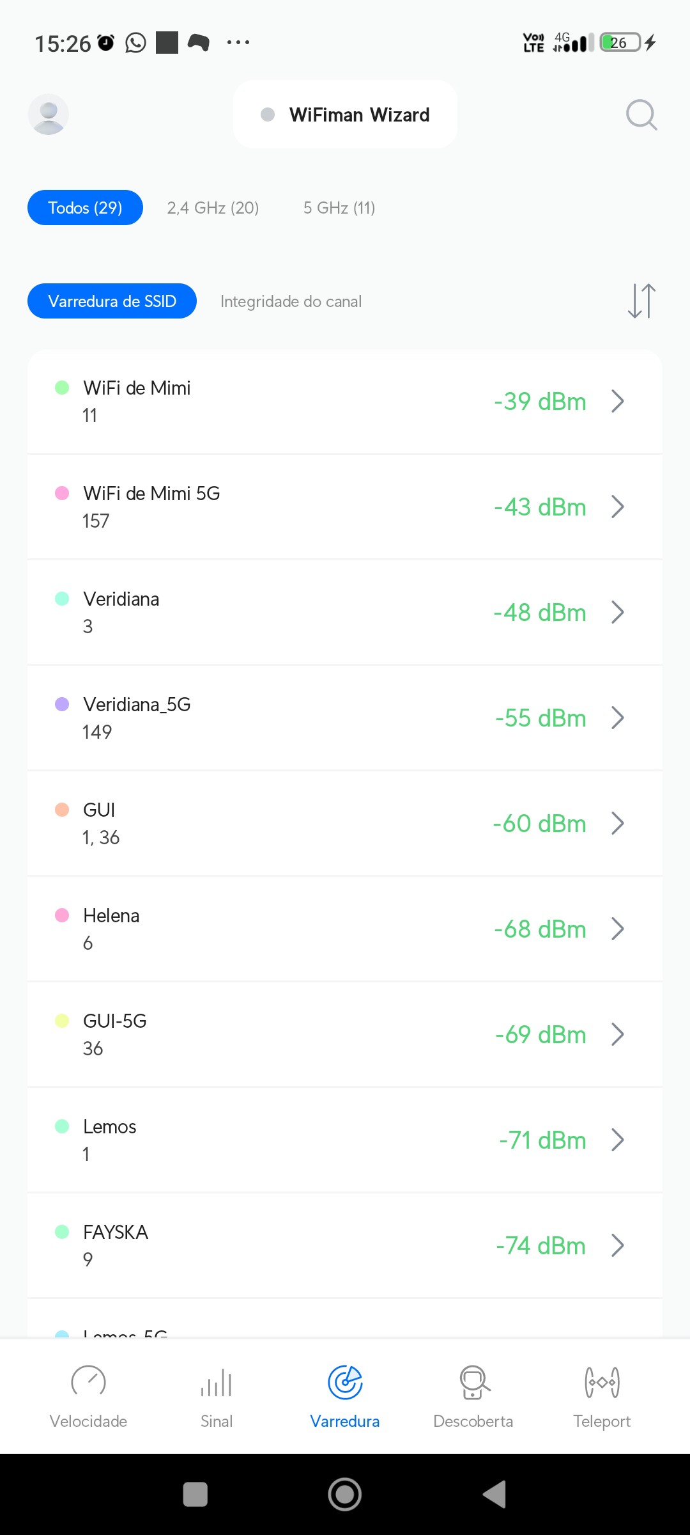Switch to Integridade do canal tab

point(291,301)
